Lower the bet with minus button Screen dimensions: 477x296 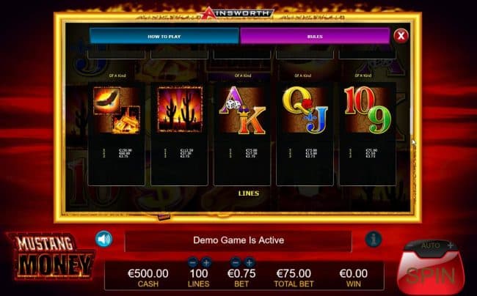[x=235, y=262]
